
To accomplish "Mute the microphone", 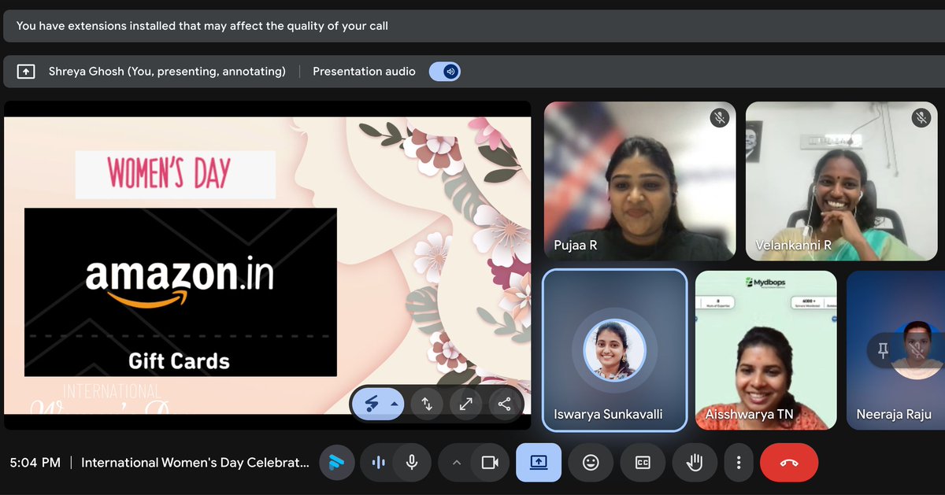I will click(x=411, y=463).
